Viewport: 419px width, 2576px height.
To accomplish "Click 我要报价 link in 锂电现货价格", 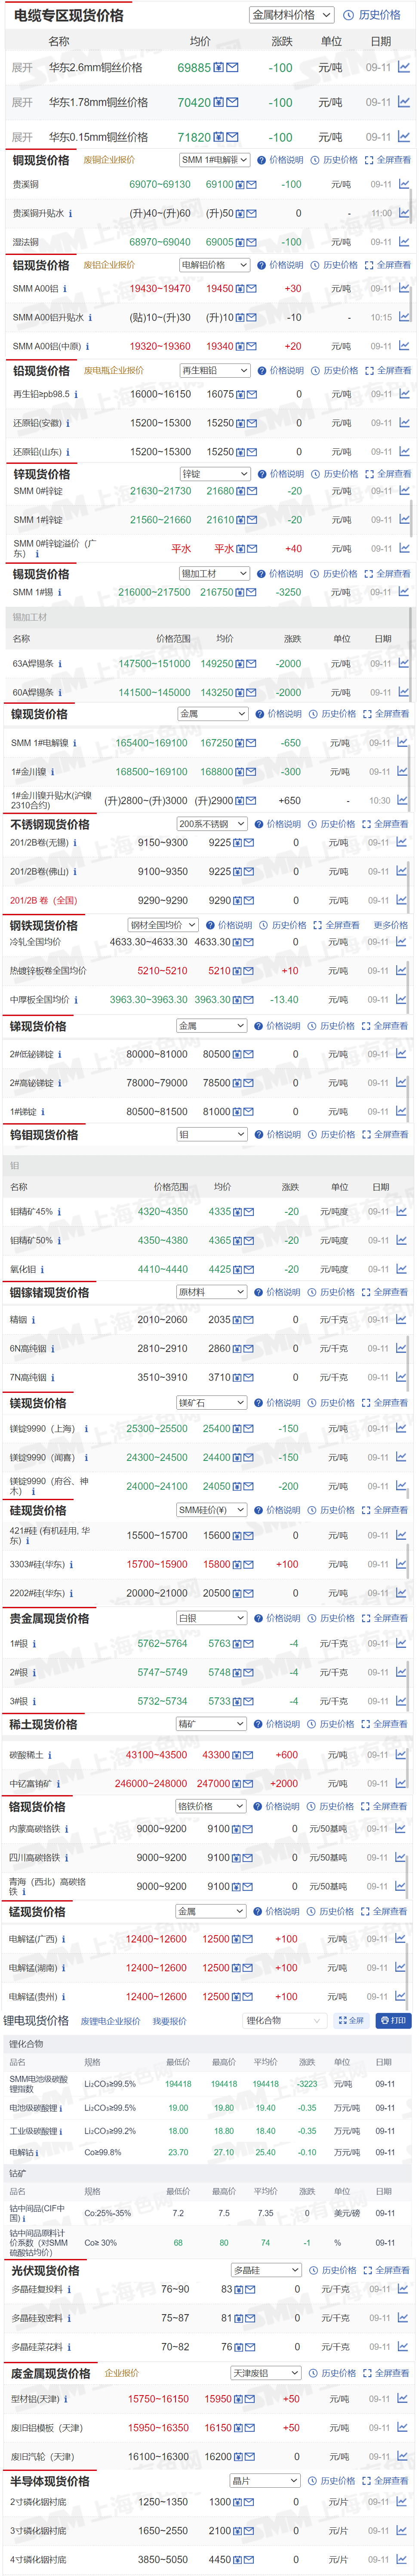I will point(169,2020).
